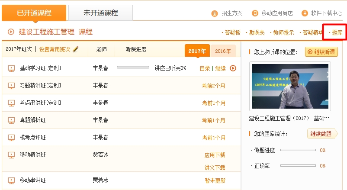Viewport: 347px width, 190px height.
Task: Select the 已开通课程 tab
Action: 34,13
